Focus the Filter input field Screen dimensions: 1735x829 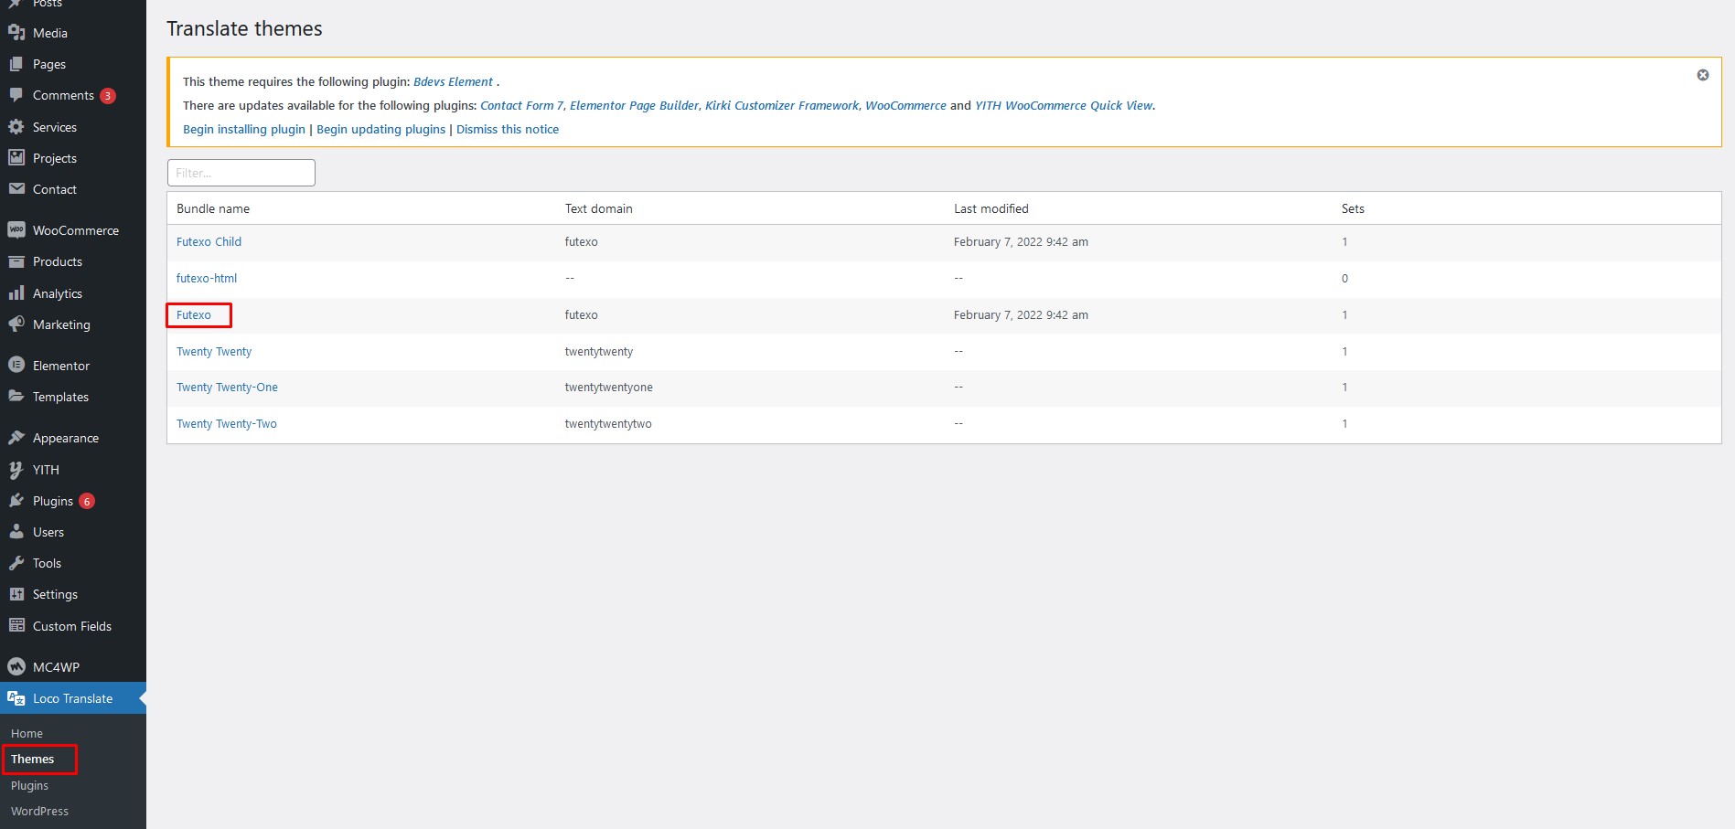coord(241,173)
